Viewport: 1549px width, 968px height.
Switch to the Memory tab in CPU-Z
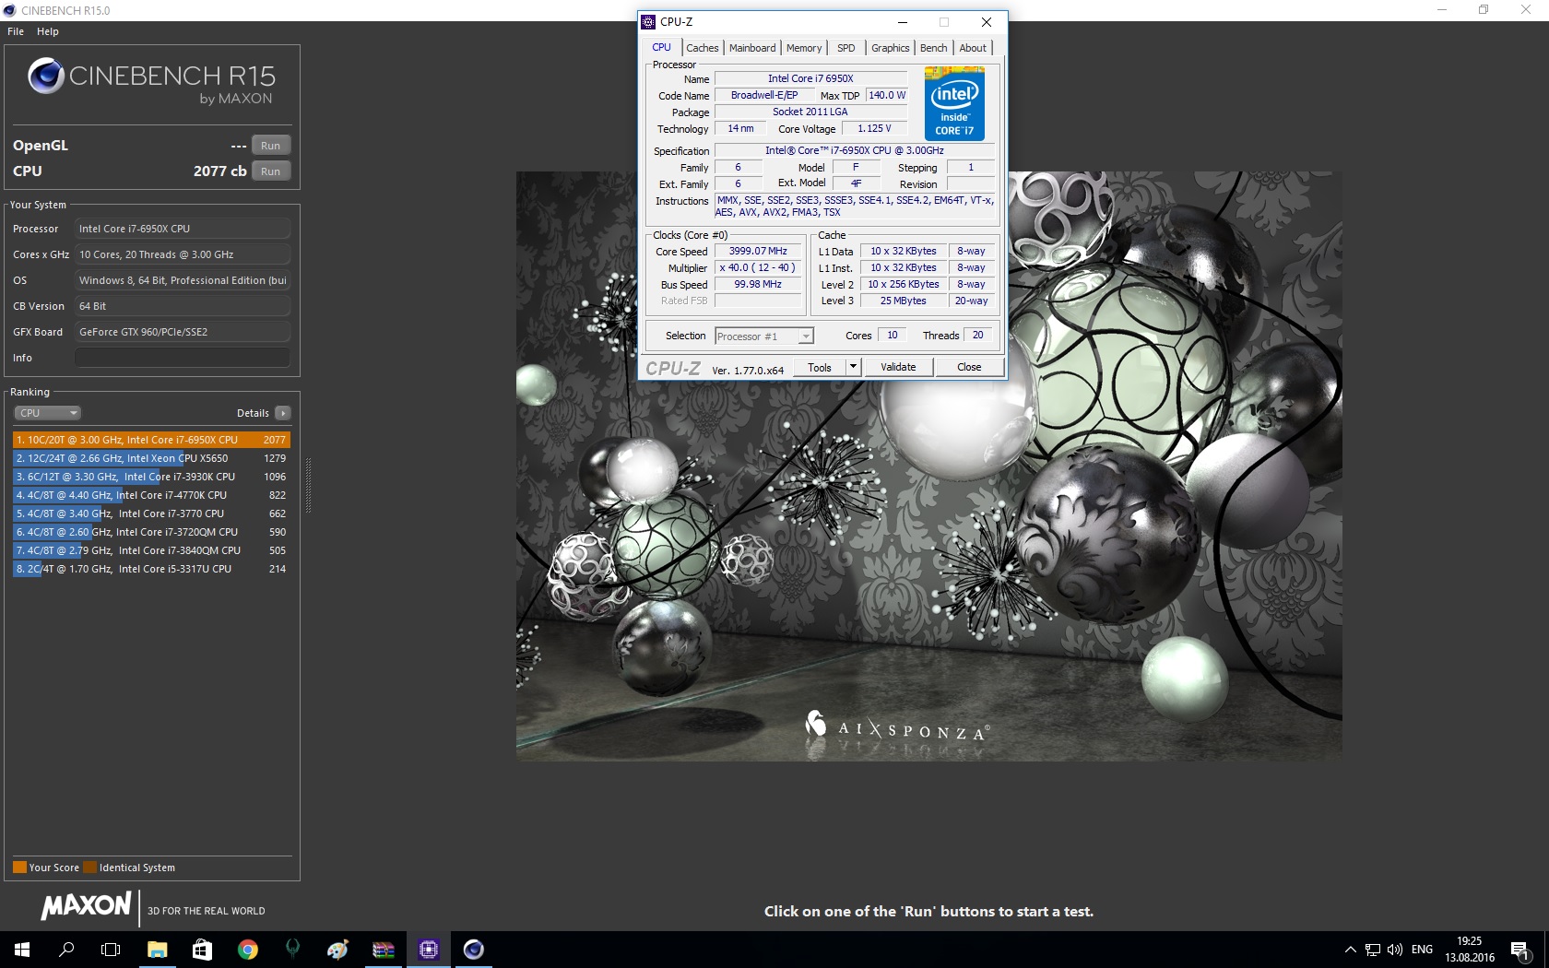click(804, 48)
